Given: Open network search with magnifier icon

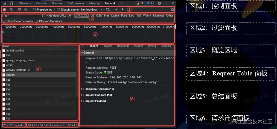Looking at the screenshot, I should pyautogui.click(x=26, y=10).
